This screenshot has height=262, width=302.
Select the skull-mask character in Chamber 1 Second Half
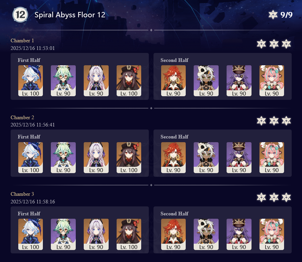[206, 81]
